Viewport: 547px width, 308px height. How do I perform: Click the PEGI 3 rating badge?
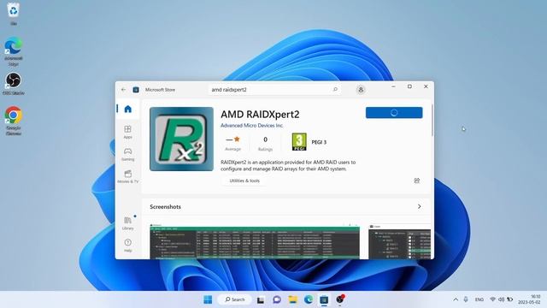coord(299,142)
